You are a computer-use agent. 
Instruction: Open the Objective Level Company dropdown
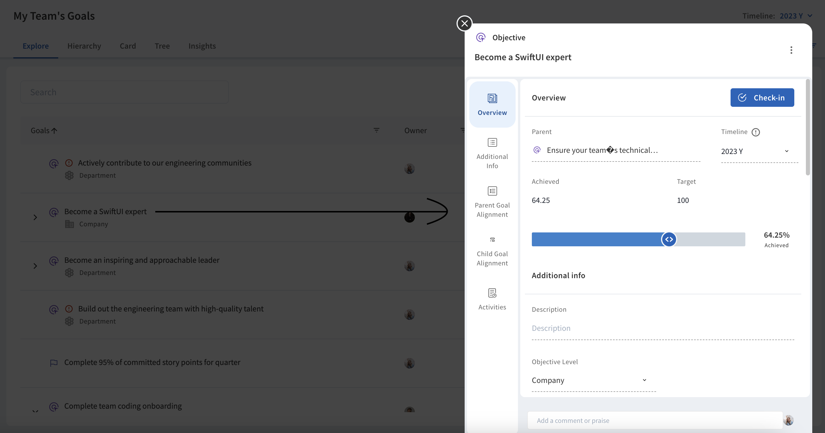594,380
